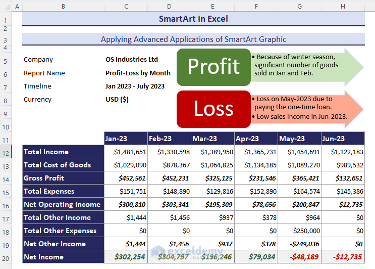The height and width of the screenshot is (269, 375).
Task: Select row 20 header
Action: 6,257
